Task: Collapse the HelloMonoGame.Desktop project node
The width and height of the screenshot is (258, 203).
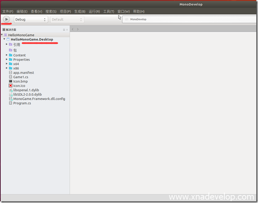Action: [x=4, y=39]
